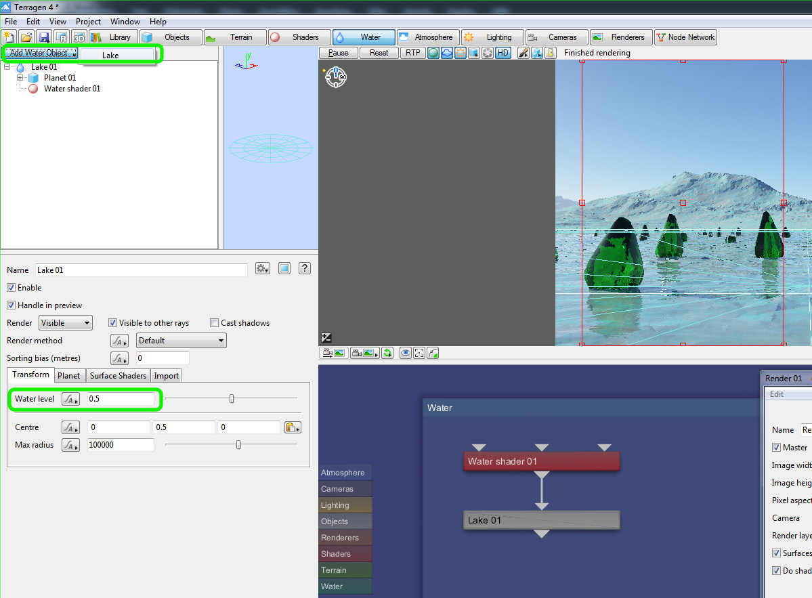
Task: Toggle the HD preview button
Action: coord(503,53)
